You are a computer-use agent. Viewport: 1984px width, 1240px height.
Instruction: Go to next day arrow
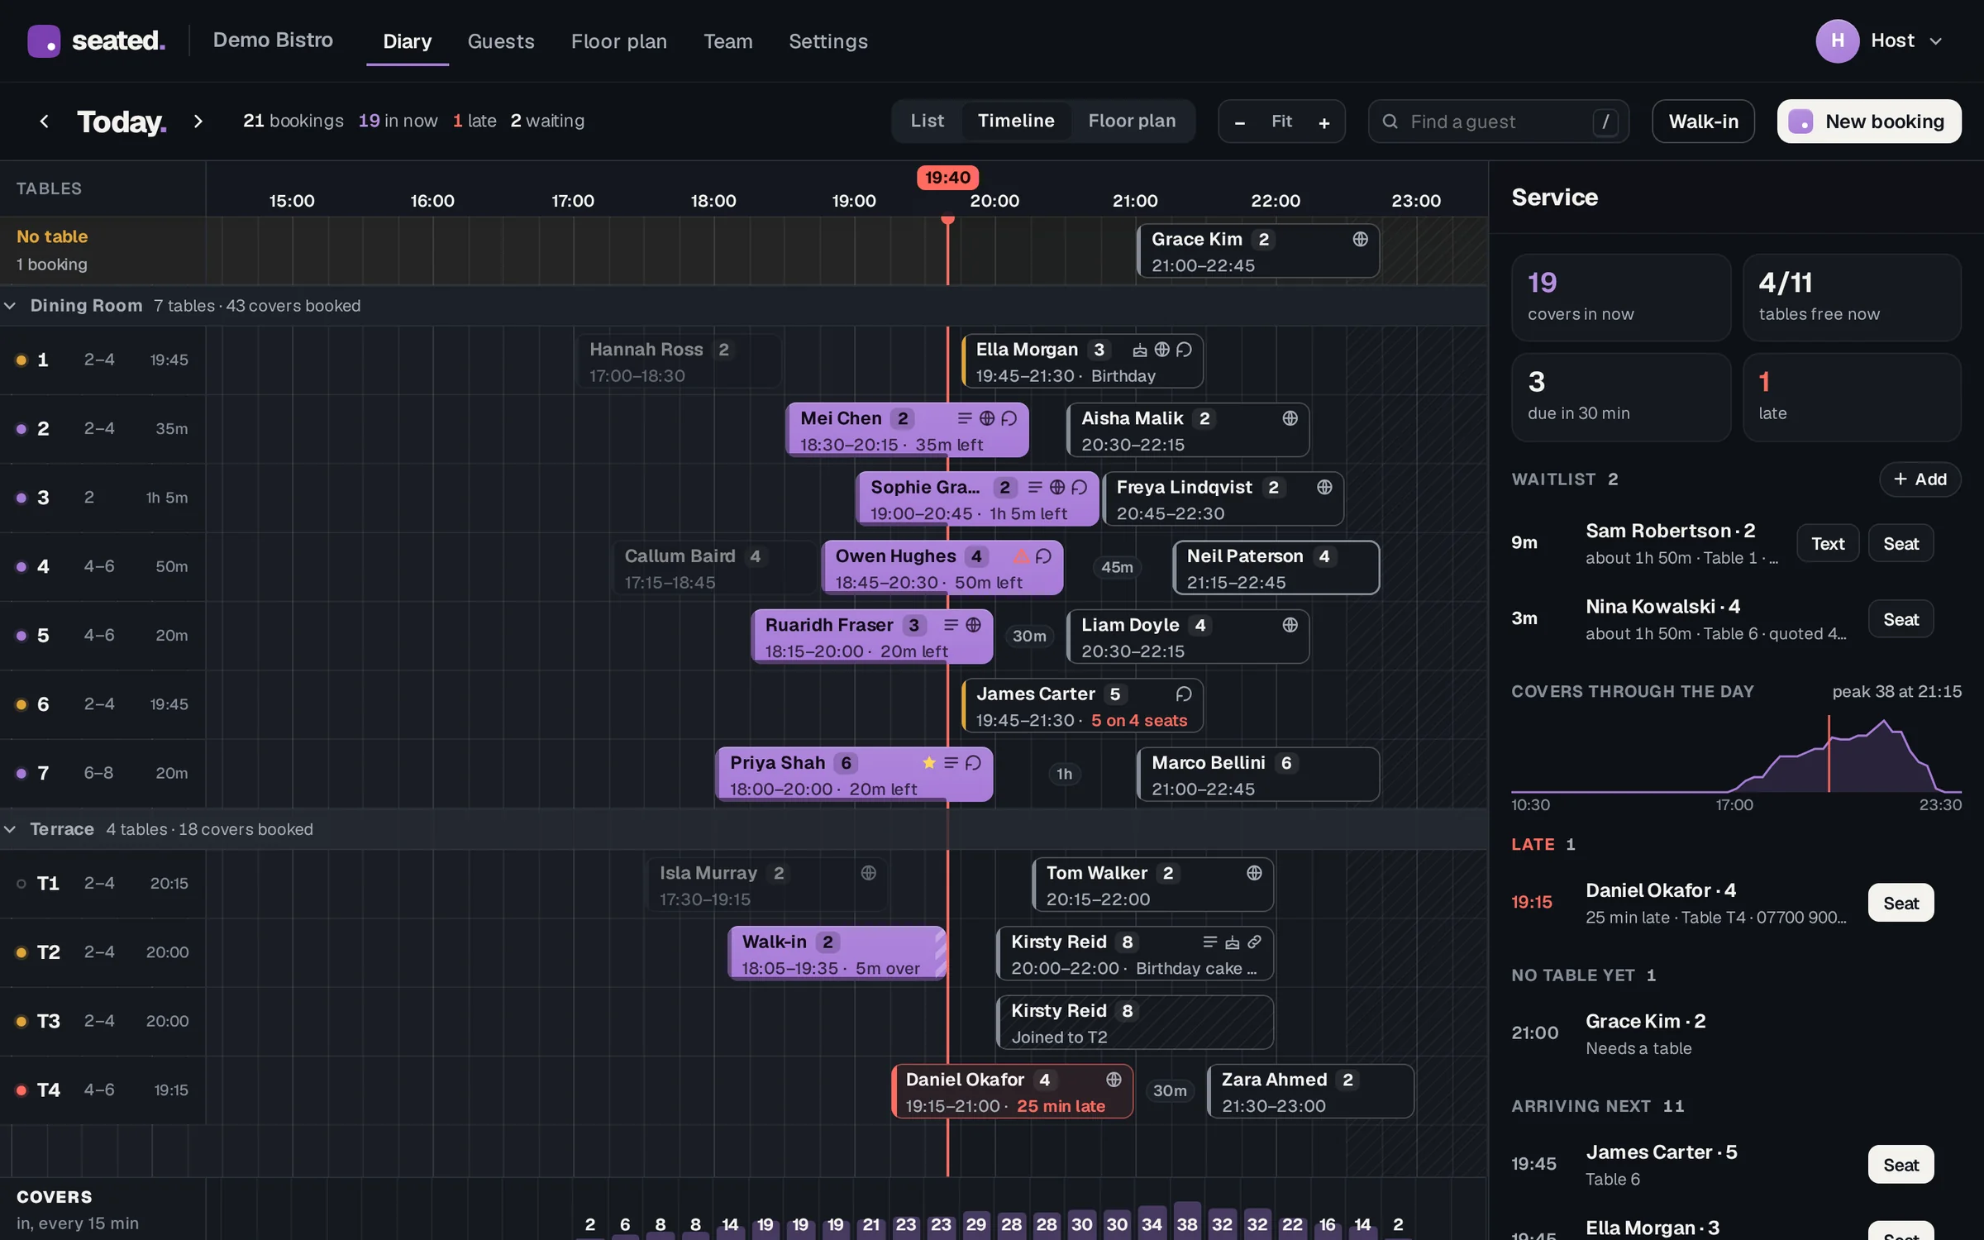point(198,122)
